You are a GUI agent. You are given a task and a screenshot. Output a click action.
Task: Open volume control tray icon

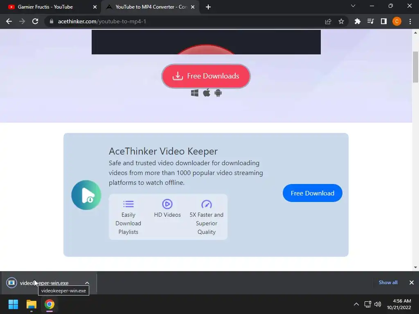pos(378,304)
